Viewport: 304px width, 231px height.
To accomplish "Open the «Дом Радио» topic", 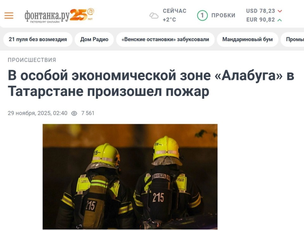I will (x=94, y=39).
